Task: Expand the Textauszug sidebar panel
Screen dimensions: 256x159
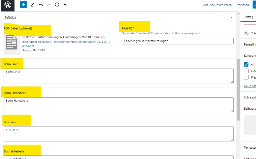Action: [250, 148]
